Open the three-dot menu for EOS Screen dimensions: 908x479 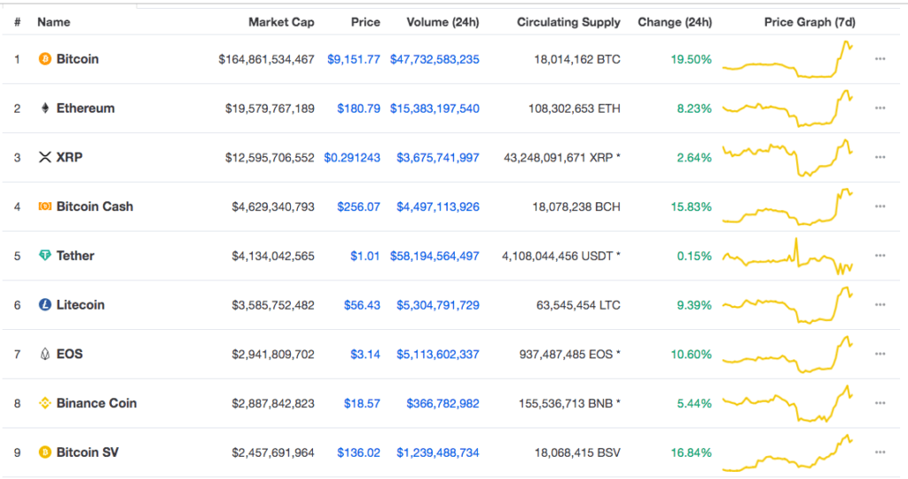[x=881, y=354]
